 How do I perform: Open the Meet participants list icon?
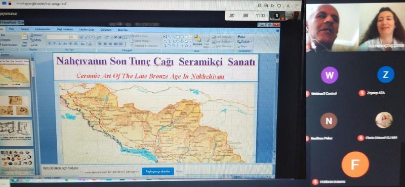[231, 16]
